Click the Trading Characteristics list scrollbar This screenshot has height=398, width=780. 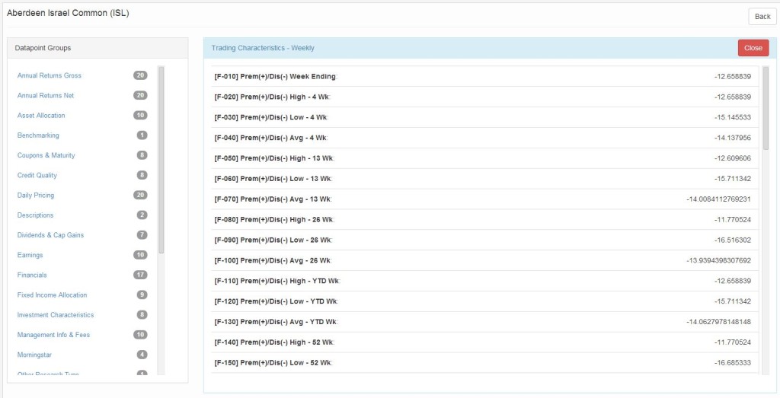tap(766, 108)
